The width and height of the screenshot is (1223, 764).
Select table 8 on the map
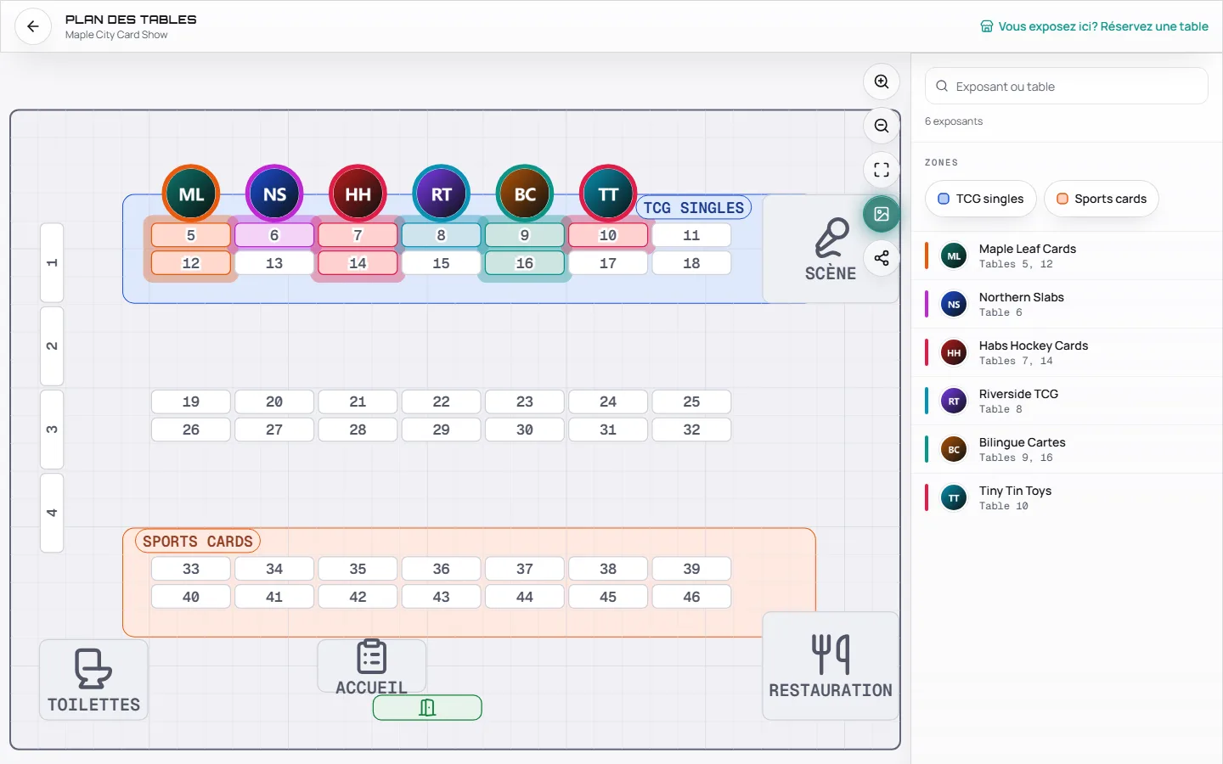click(441, 235)
